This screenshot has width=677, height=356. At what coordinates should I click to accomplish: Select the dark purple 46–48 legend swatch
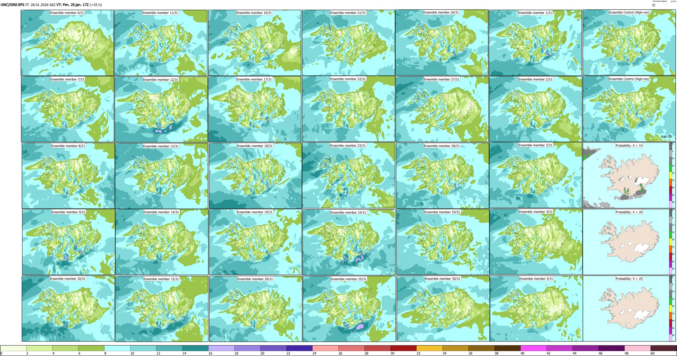(x=612, y=348)
